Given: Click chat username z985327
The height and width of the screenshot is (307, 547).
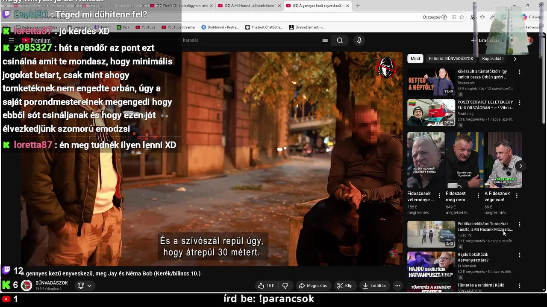Looking at the screenshot, I should click(x=32, y=48).
